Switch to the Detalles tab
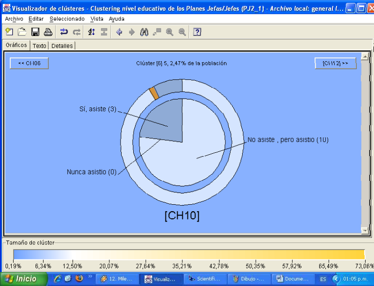Viewport: 374px width, 286px height. 62,46
